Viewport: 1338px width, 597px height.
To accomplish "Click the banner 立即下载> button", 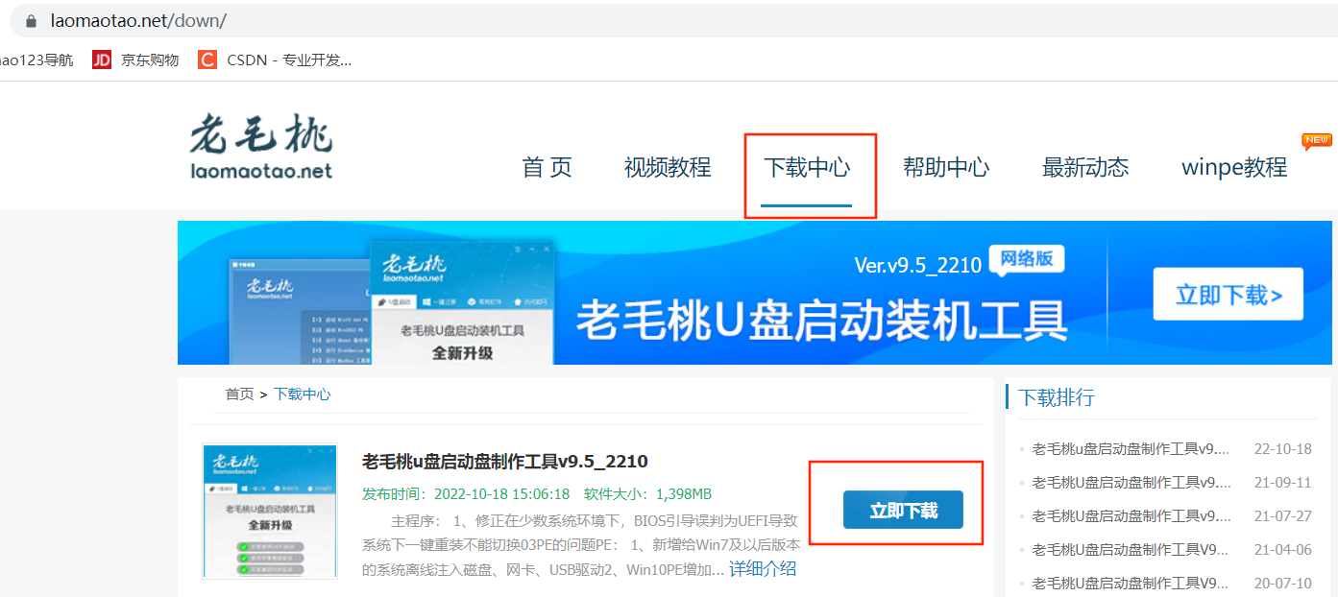I will point(1229,294).
